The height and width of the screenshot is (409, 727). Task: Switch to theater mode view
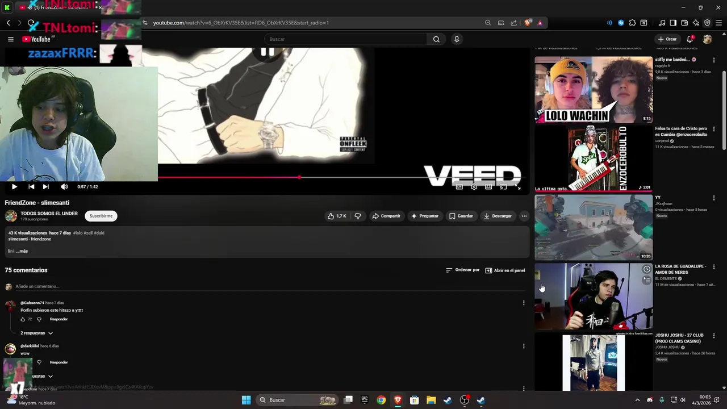pos(488,186)
